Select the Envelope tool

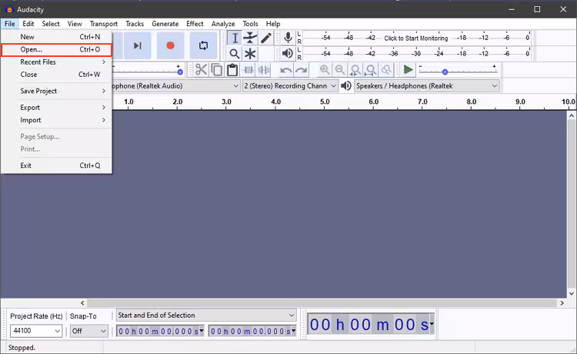click(x=250, y=38)
